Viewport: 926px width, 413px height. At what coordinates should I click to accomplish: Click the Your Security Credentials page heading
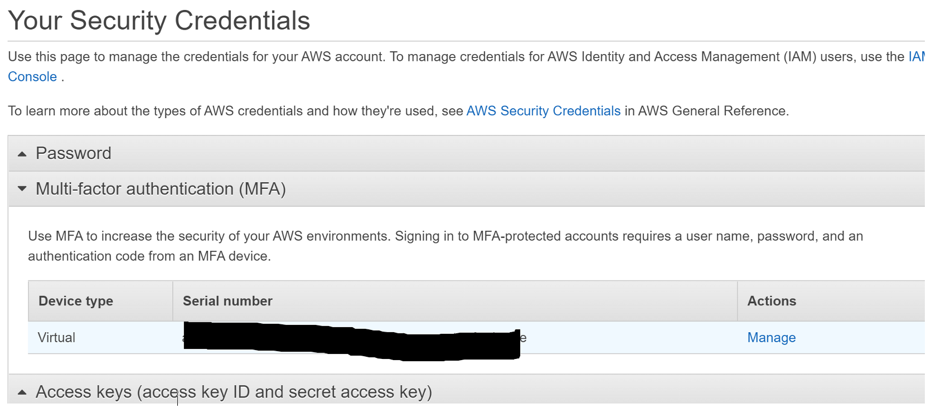(x=159, y=21)
